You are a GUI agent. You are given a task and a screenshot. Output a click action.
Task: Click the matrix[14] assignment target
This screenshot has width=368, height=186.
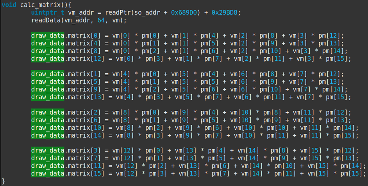(x=86, y=135)
